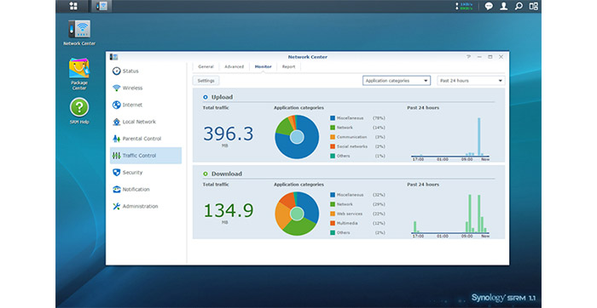Open the search magnifier icon
Screen dimensions: 597x308
point(519,6)
